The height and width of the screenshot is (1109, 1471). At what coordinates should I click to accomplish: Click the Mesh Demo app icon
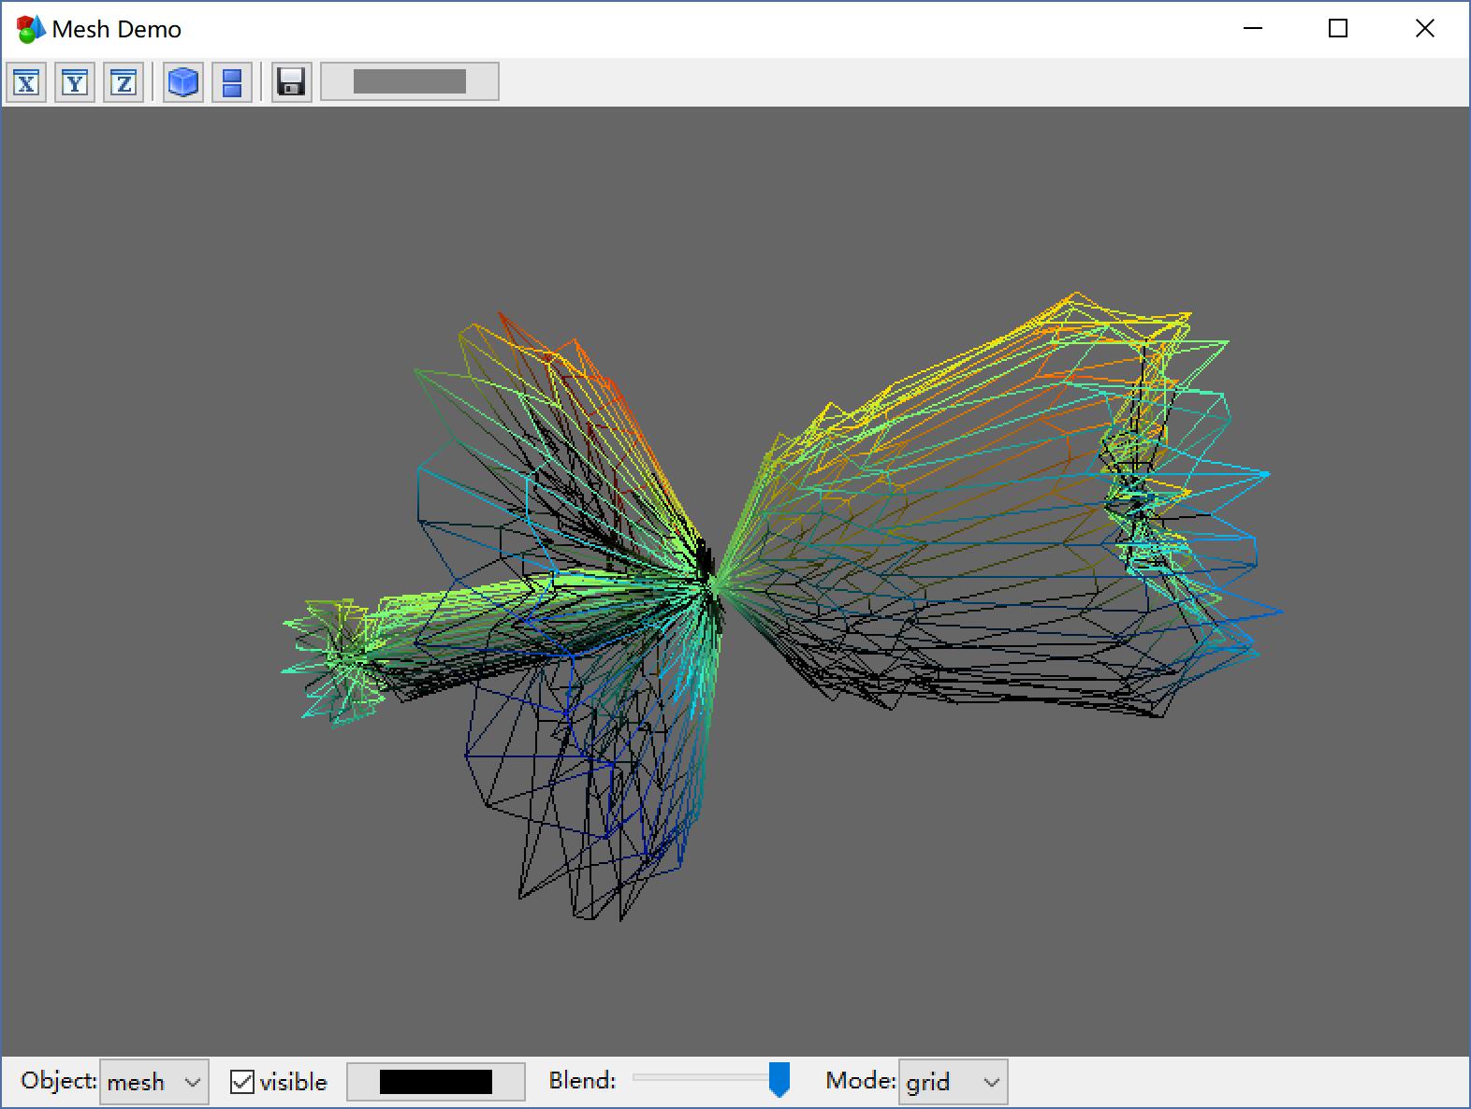coord(30,29)
